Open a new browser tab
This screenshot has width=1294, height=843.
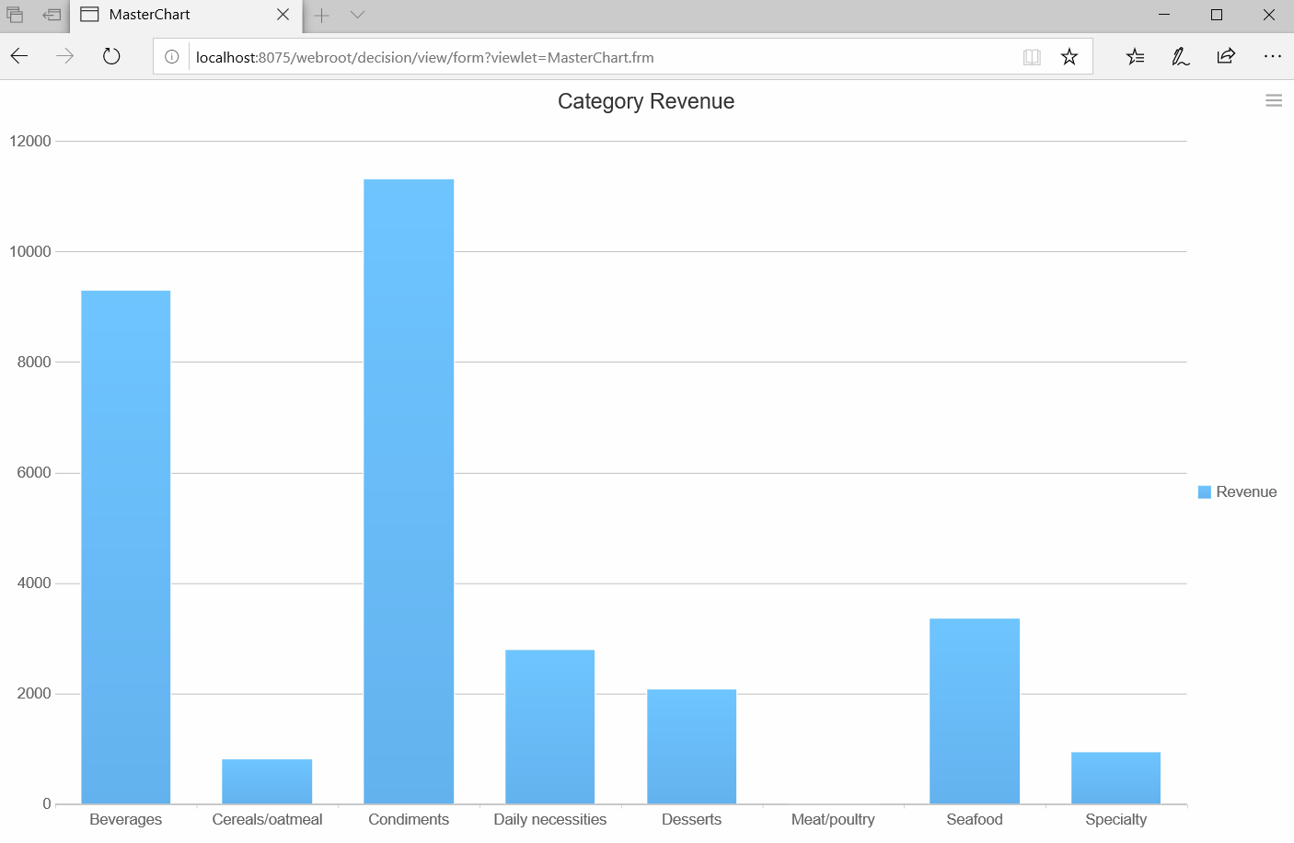(x=321, y=15)
